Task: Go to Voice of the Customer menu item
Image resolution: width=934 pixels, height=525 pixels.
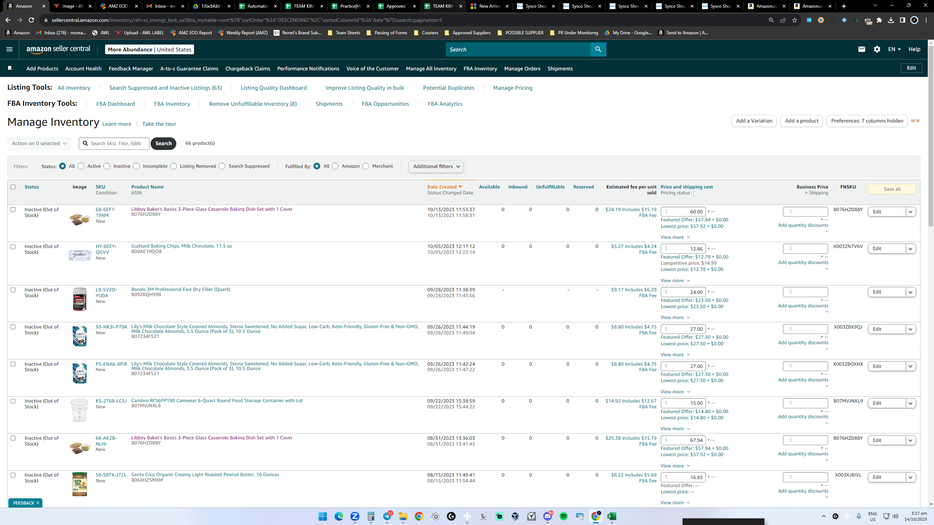Action: (373, 69)
